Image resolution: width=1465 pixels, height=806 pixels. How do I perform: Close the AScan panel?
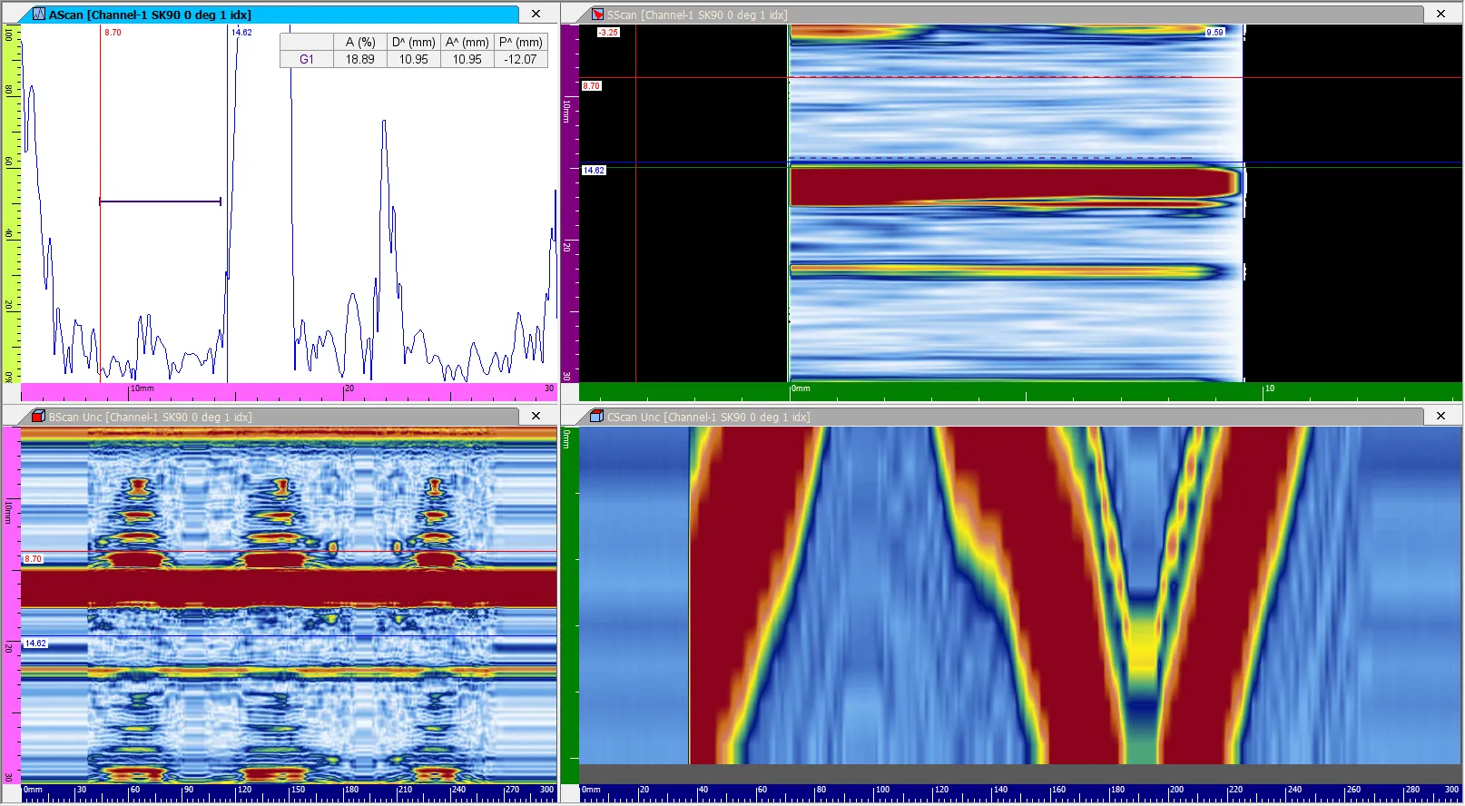point(536,14)
